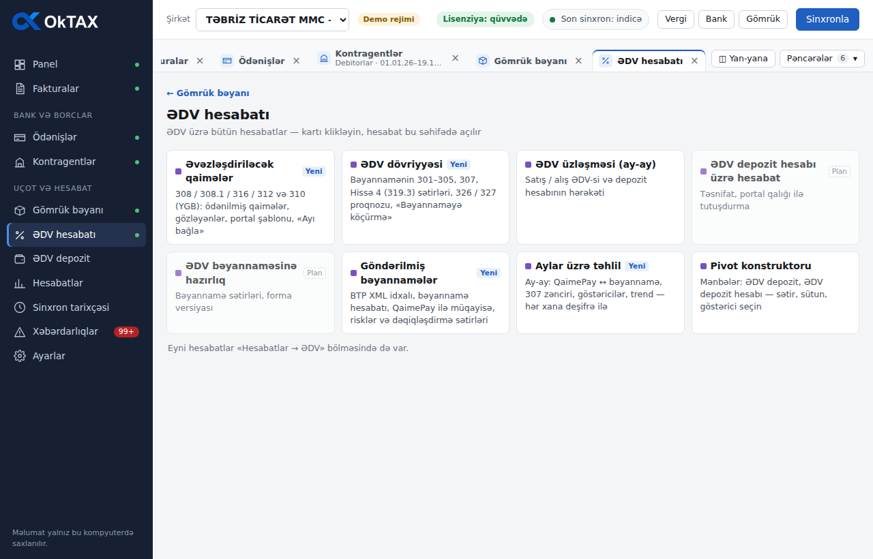Click the Fakturalar document icon
Viewport: 873px width, 559px height.
(x=20, y=89)
